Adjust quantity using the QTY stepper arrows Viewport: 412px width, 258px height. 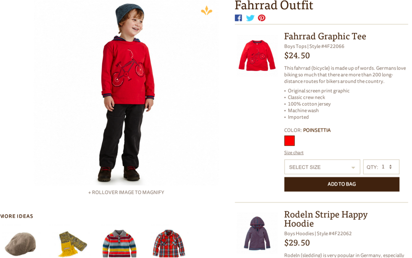(391, 167)
